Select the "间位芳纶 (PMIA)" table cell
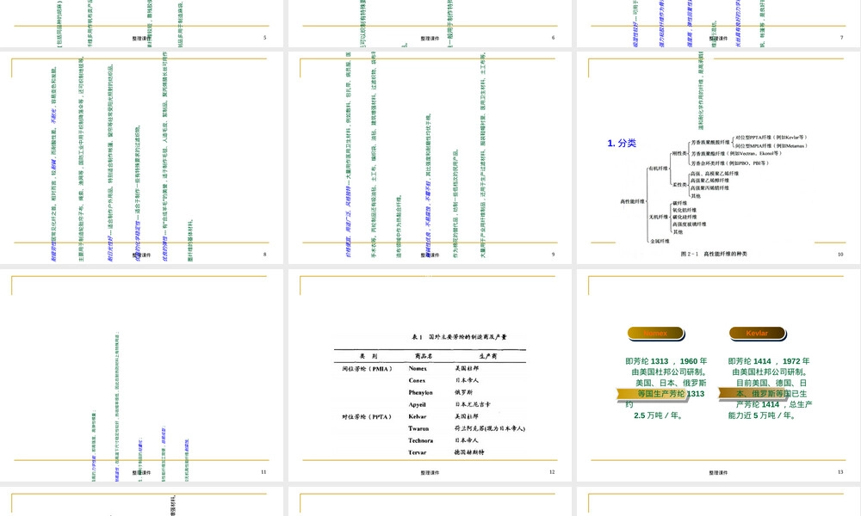Image resolution: width=861 pixels, height=516 pixels. [x=368, y=368]
